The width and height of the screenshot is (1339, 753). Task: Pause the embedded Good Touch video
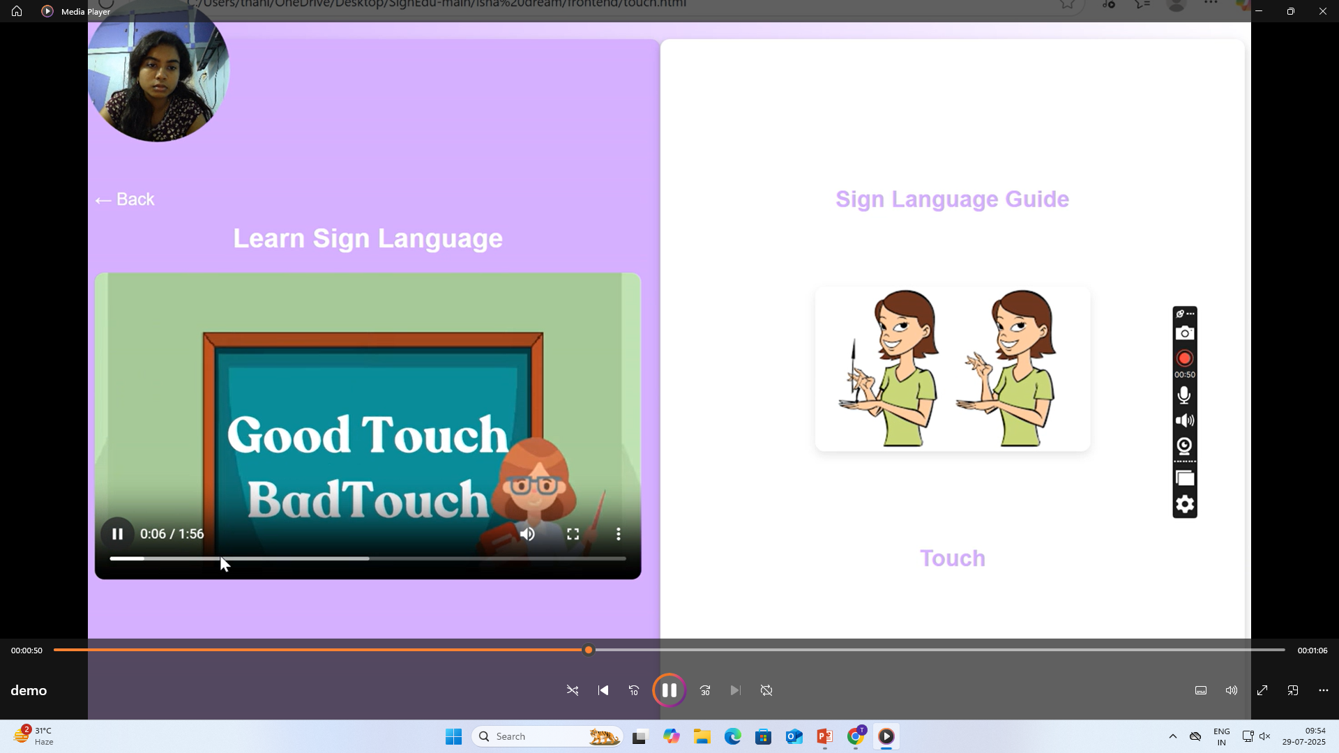pos(117,534)
